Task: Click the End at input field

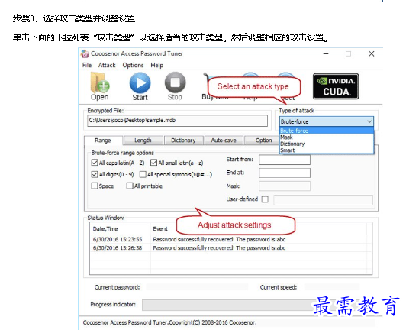Action: click(285, 173)
